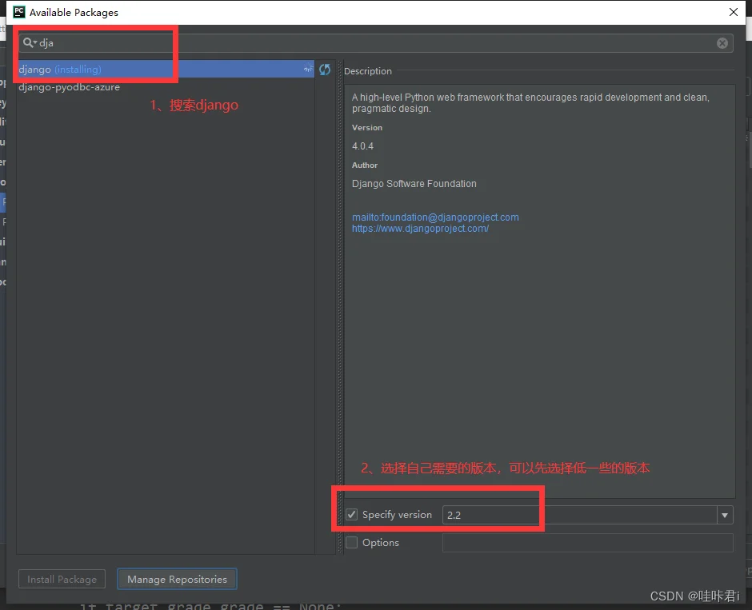
Task: Open the mailto foundation@djangoproject.com link
Action: point(435,217)
